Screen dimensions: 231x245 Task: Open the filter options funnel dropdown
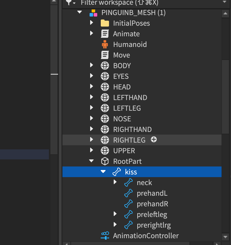coord(70,3)
